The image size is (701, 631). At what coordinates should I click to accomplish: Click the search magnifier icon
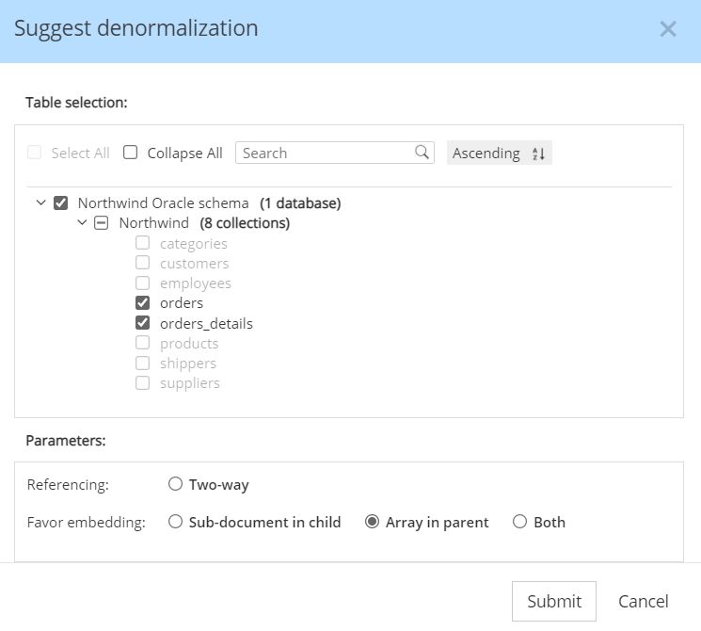[422, 153]
